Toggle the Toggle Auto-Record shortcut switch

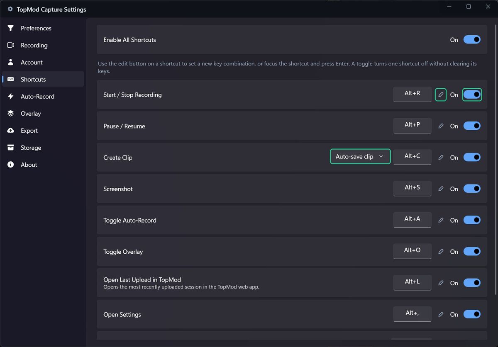[472, 220]
